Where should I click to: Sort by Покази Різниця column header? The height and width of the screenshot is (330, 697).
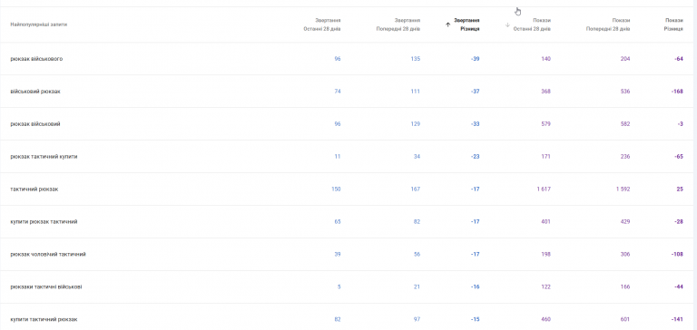click(x=674, y=24)
